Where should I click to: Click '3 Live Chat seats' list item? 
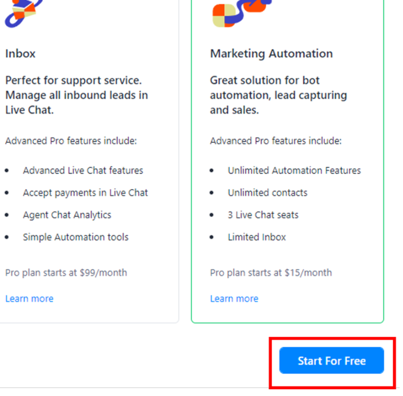click(263, 215)
